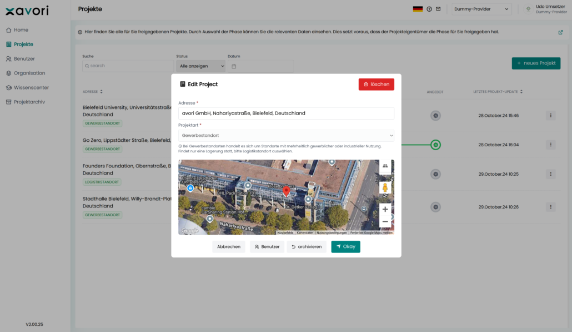Click the date 28.October.24 16:04
572x332 pixels.
click(x=498, y=145)
